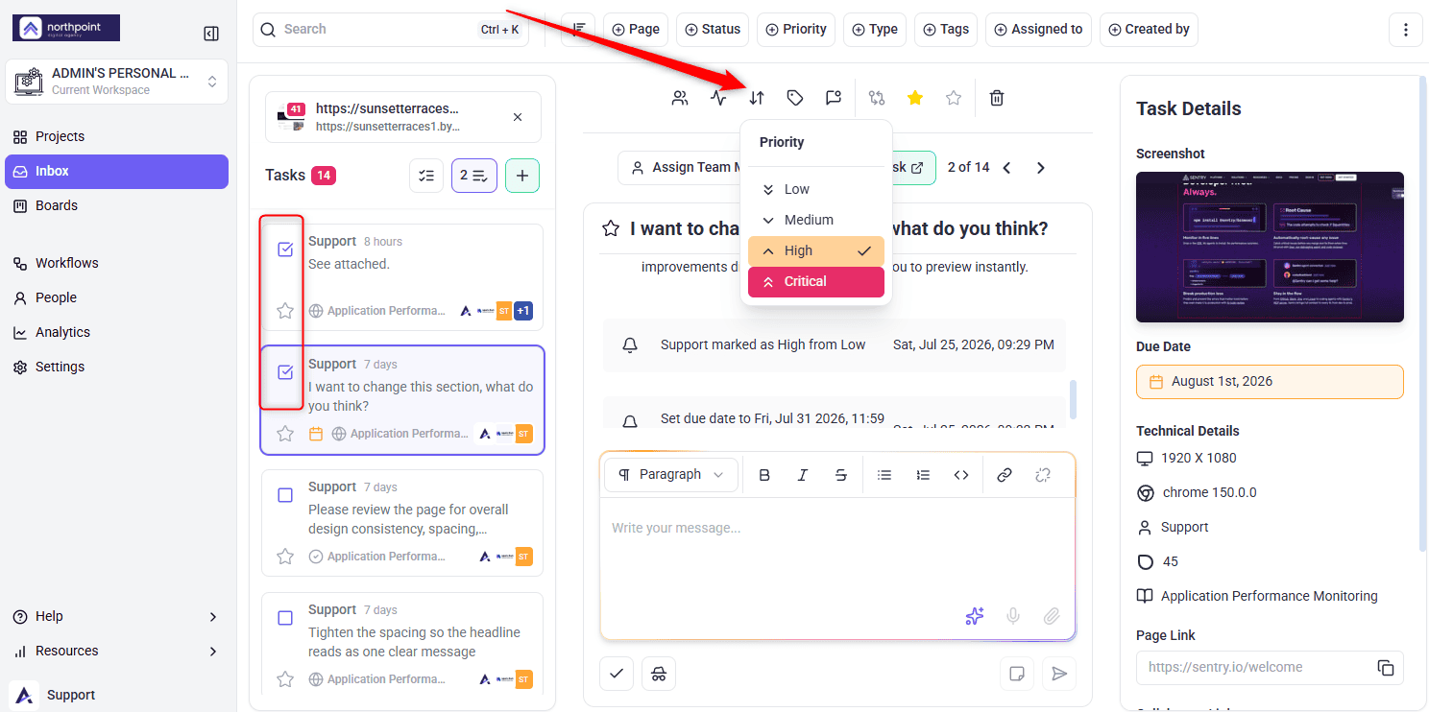The image size is (1429, 712).
Task: Star the 'See attached.' task
Action: (285, 311)
